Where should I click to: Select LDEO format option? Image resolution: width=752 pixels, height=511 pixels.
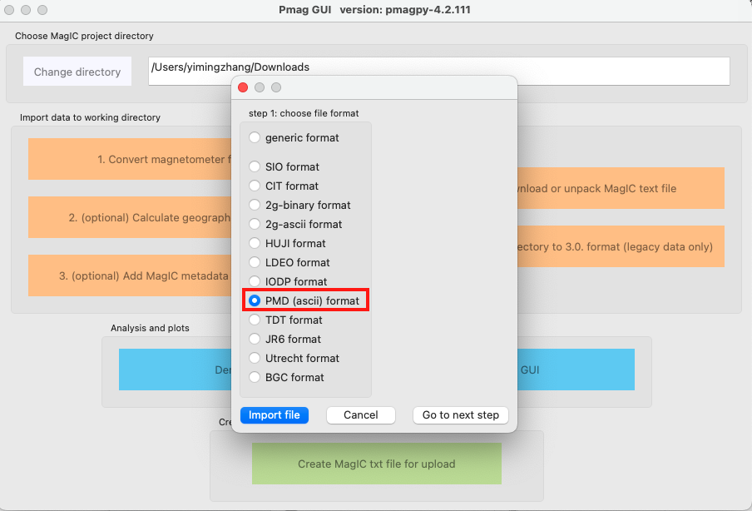(x=254, y=262)
